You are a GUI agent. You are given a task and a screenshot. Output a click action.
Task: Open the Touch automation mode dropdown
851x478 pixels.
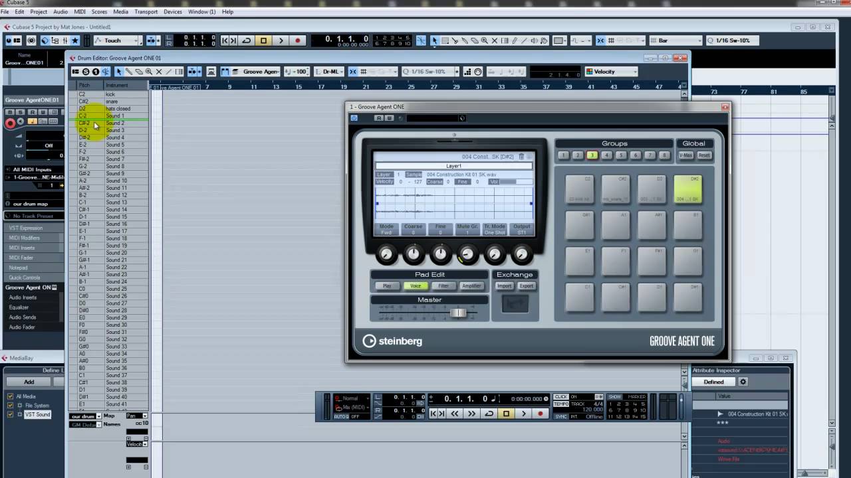[x=116, y=40]
